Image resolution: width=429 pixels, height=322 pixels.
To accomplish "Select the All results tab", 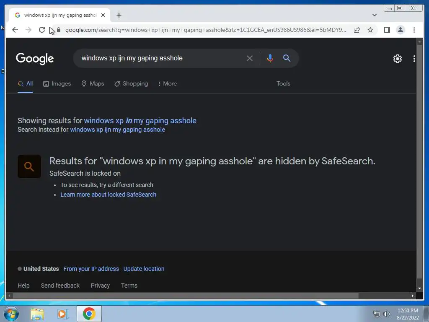I will [x=25, y=84].
